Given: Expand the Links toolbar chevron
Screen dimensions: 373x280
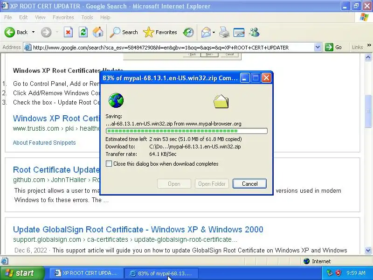Looking at the screenshot, I should tap(369, 45).
